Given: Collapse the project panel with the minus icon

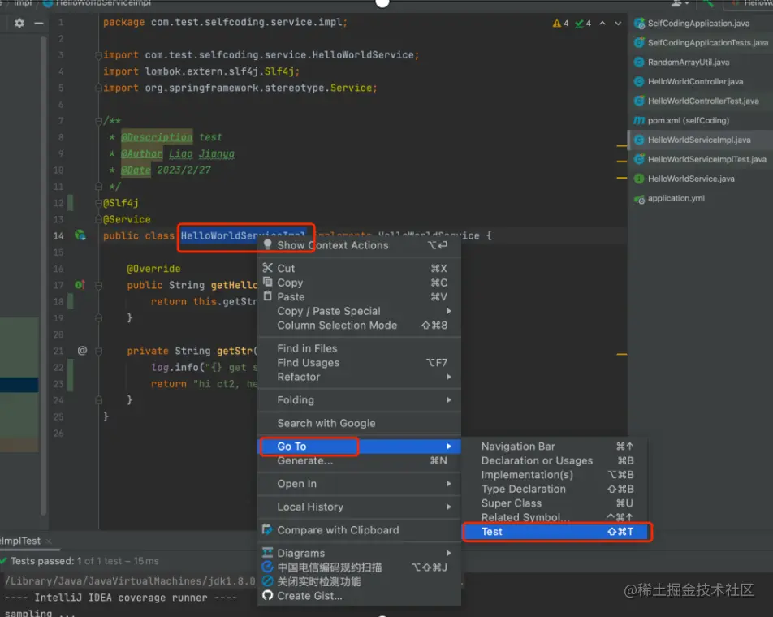Looking at the screenshot, I should 39,24.
